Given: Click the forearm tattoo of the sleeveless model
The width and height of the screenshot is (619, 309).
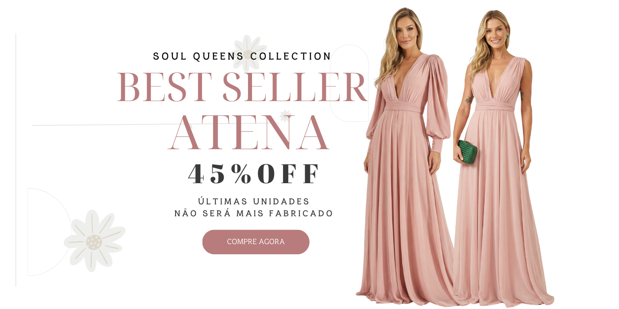Looking at the screenshot, I should click(x=469, y=100).
